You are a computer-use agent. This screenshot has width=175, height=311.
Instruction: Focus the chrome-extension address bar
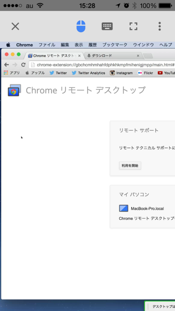pyautogui.click(x=102, y=65)
